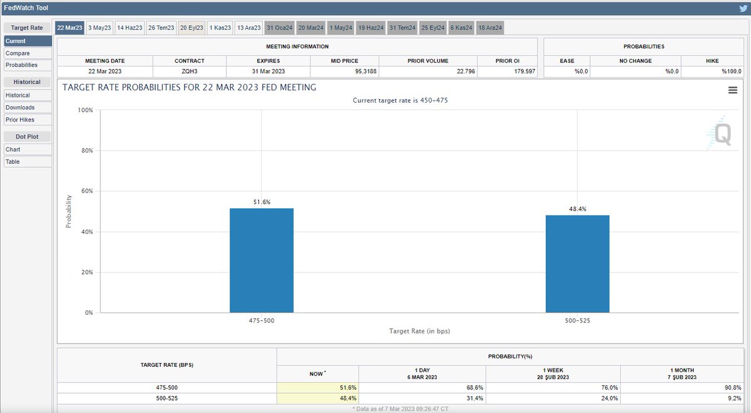The height and width of the screenshot is (413, 751).
Task: Select the 20 Mar24 meeting tab
Action: coord(311,28)
